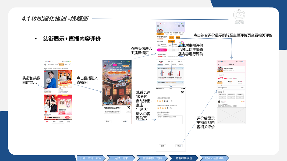The width and height of the screenshot is (287, 161).
Task: Click the three-dots more icon on host profile
Action: click(179, 26)
